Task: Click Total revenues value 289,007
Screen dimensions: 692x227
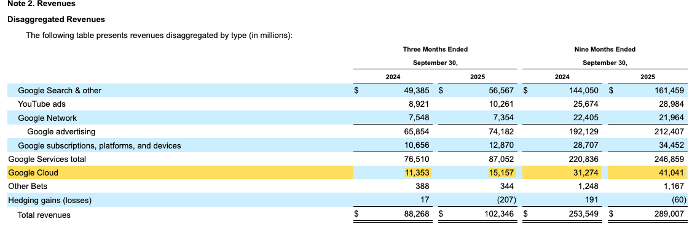Action: [670, 215]
